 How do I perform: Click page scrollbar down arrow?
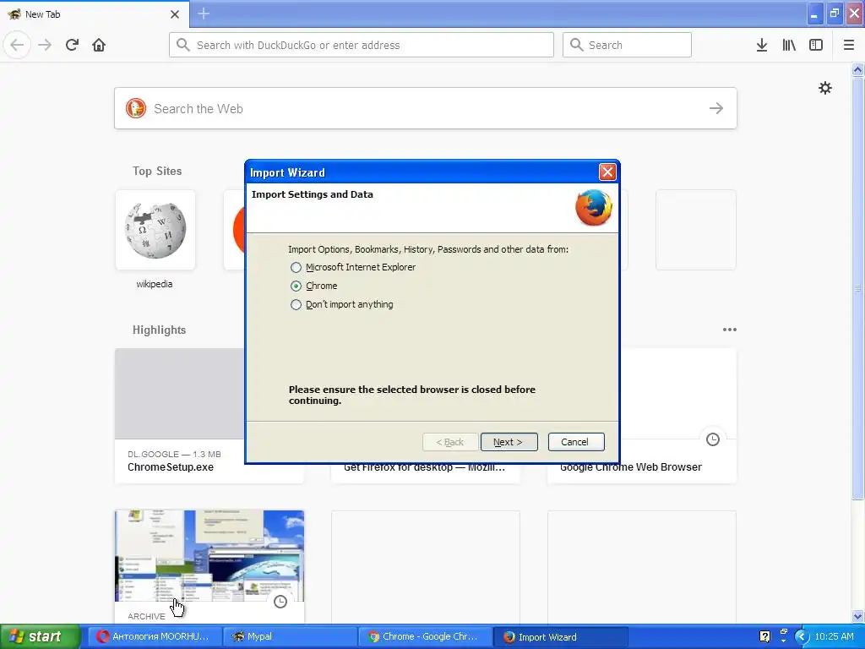pyautogui.click(x=858, y=616)
